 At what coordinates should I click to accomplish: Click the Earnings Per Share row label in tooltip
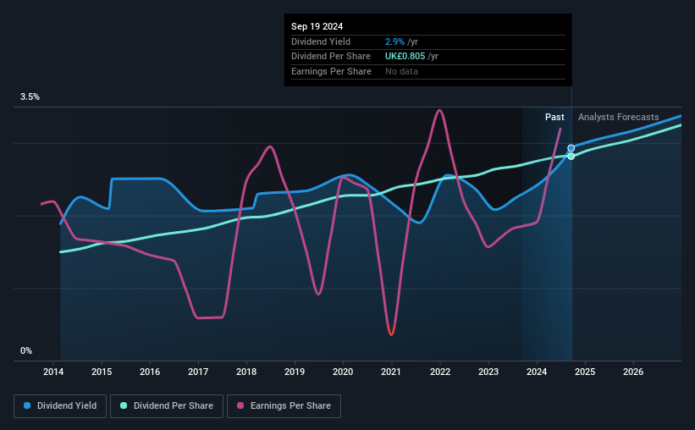[x=331, y=71]
